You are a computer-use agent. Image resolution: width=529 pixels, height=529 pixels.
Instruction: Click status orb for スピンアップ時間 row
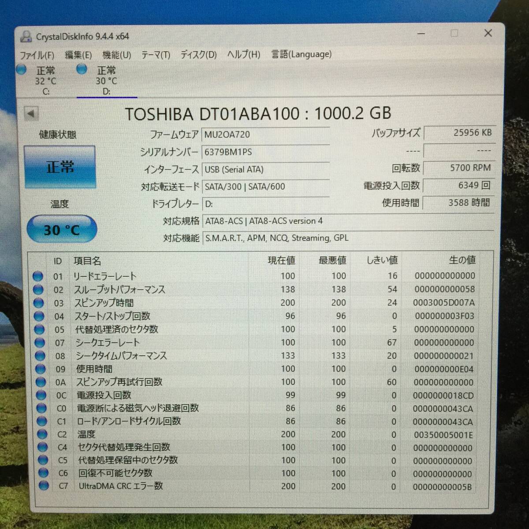tap(39, 303)
